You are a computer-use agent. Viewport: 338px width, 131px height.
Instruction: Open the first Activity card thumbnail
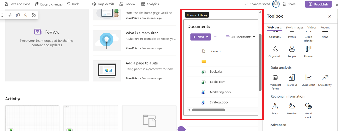click(32, 118)
